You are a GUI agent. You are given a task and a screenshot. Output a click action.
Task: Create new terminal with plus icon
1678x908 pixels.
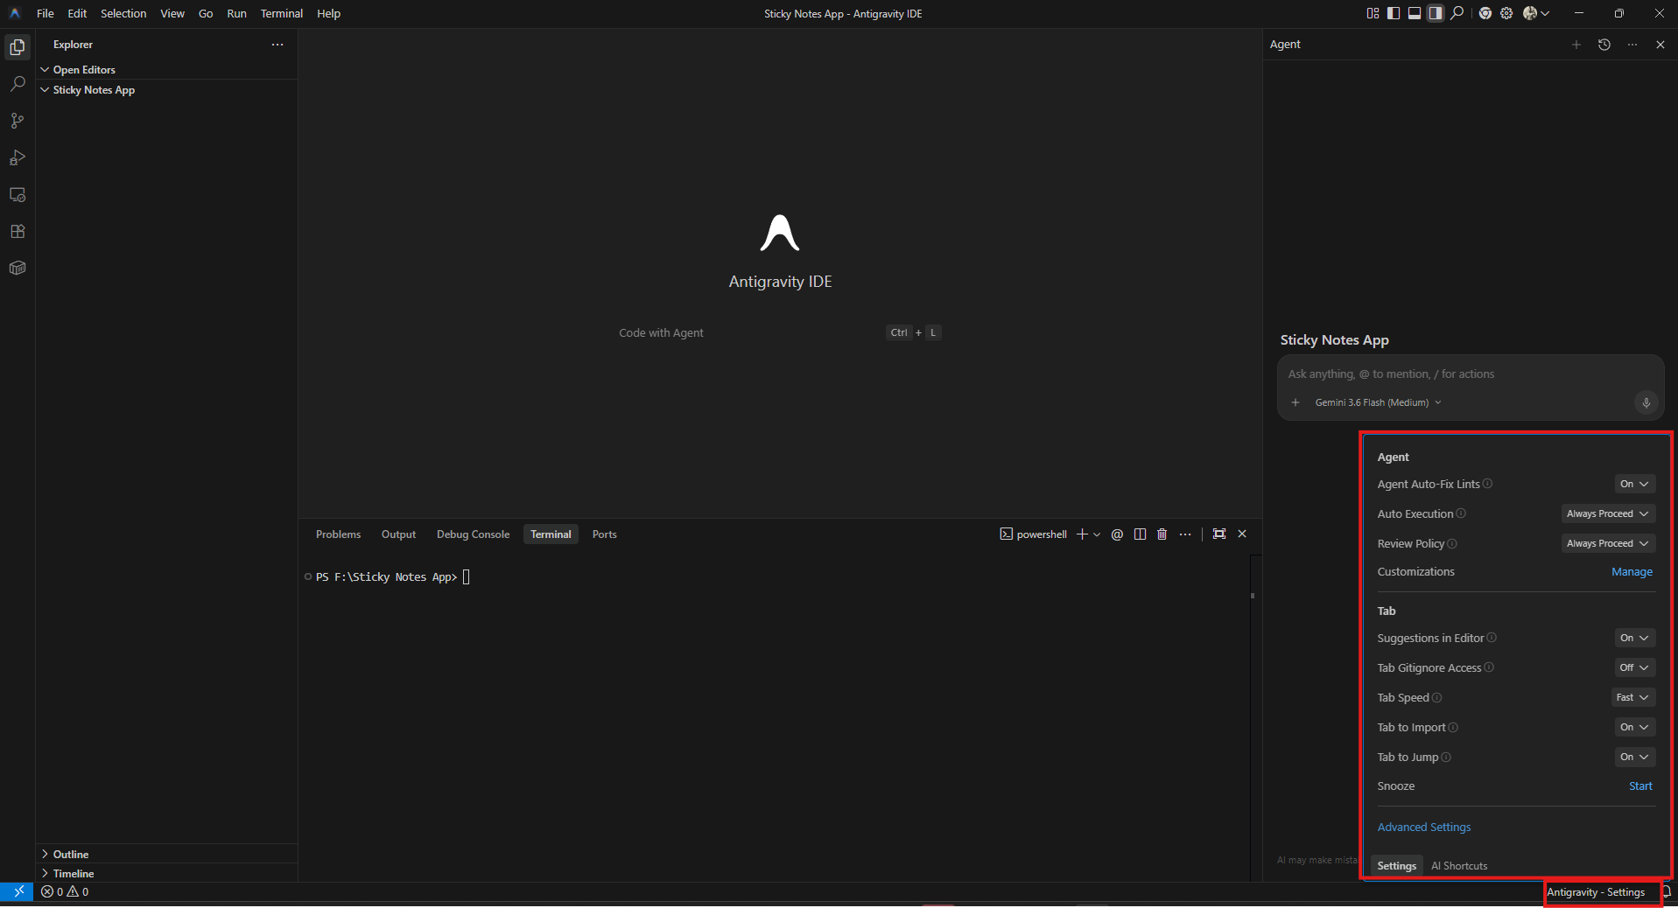click(x=1083, y=534)
